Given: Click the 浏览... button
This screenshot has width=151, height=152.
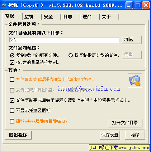Looking at the screenshot, I should click(132, 40).
